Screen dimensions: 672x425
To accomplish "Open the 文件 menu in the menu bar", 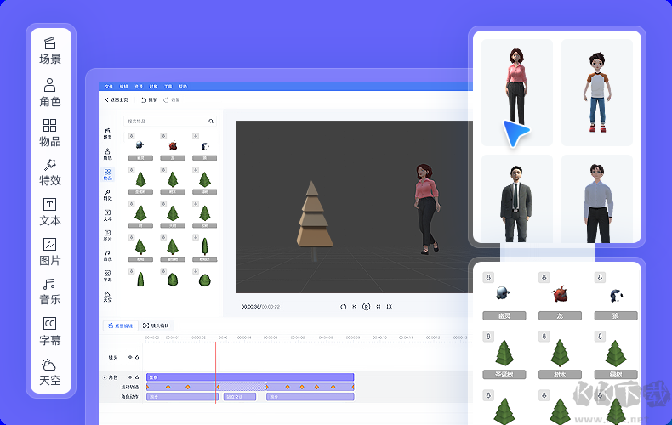I will point(109,87).
